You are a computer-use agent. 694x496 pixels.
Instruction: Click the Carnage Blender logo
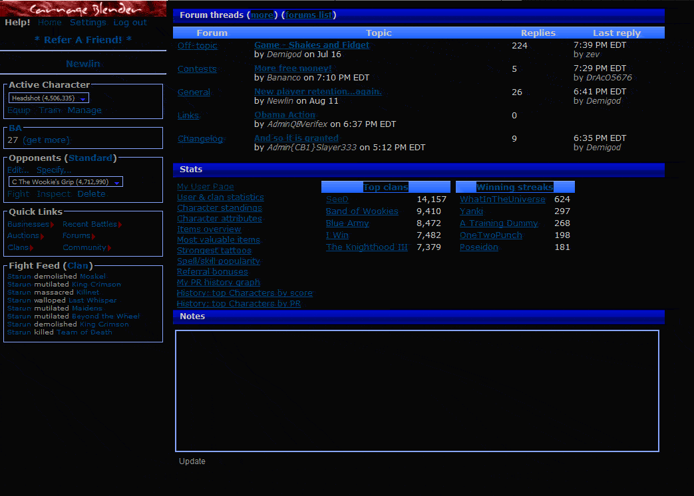83,9
